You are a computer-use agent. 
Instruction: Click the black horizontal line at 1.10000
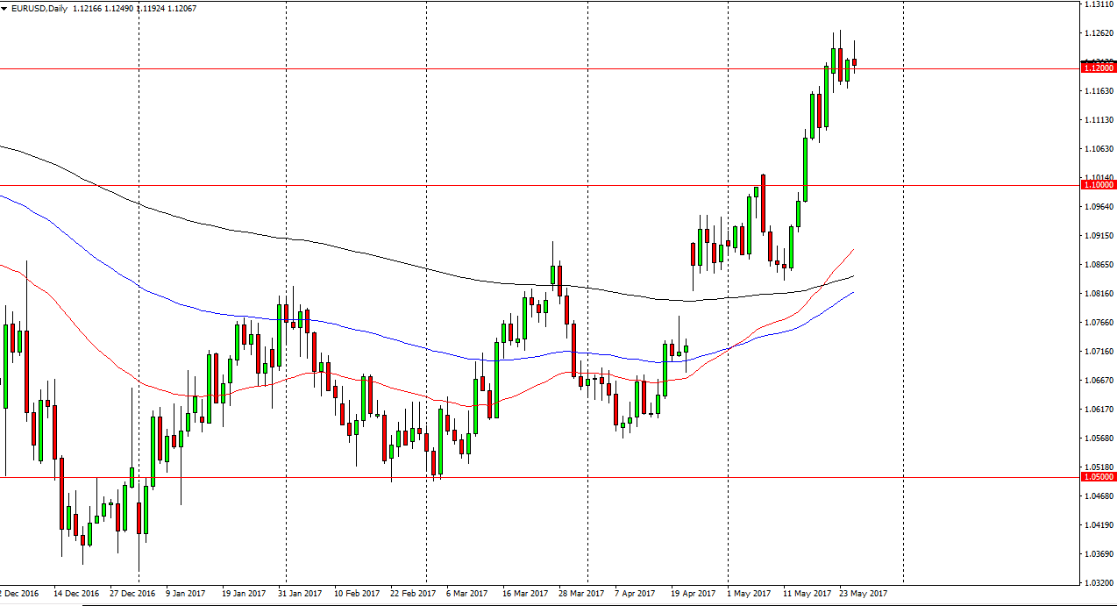(526, 185)
